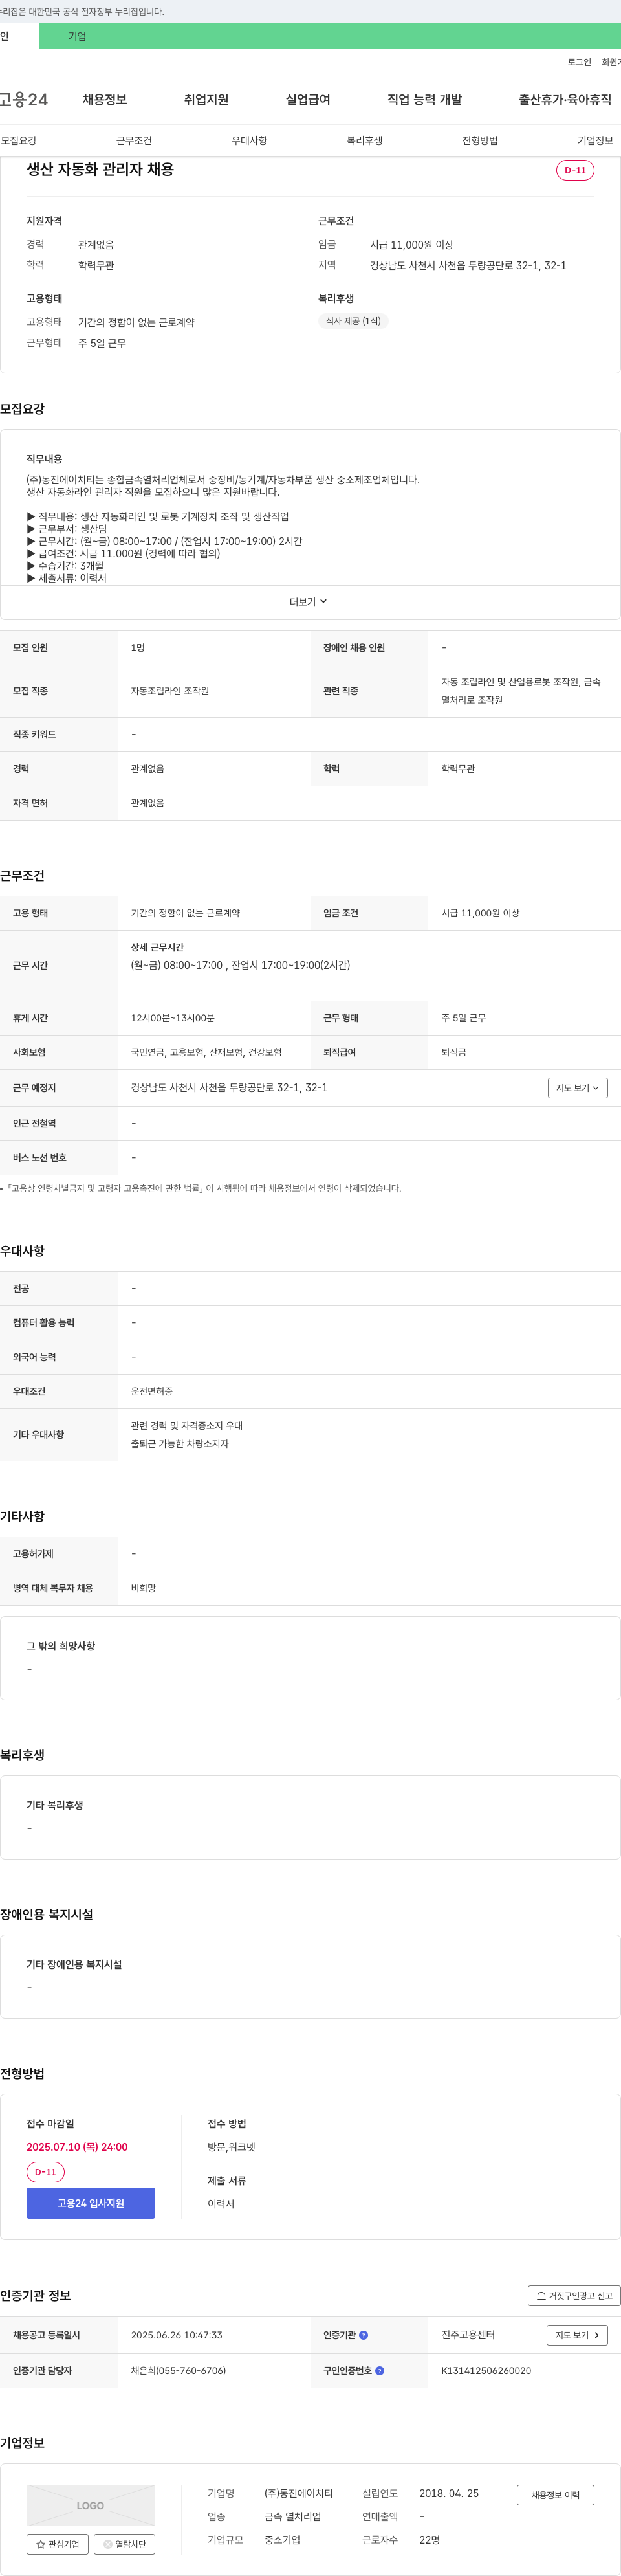Click the 금속 열처리업 industry value
This screenshot has height=2576, width=621.
pos(292,2516)
